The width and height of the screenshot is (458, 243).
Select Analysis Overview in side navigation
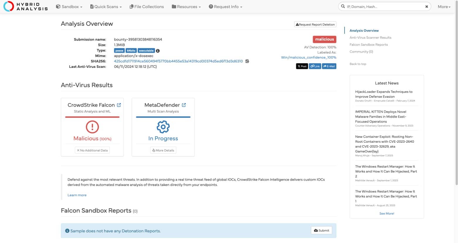coord(364,30)
